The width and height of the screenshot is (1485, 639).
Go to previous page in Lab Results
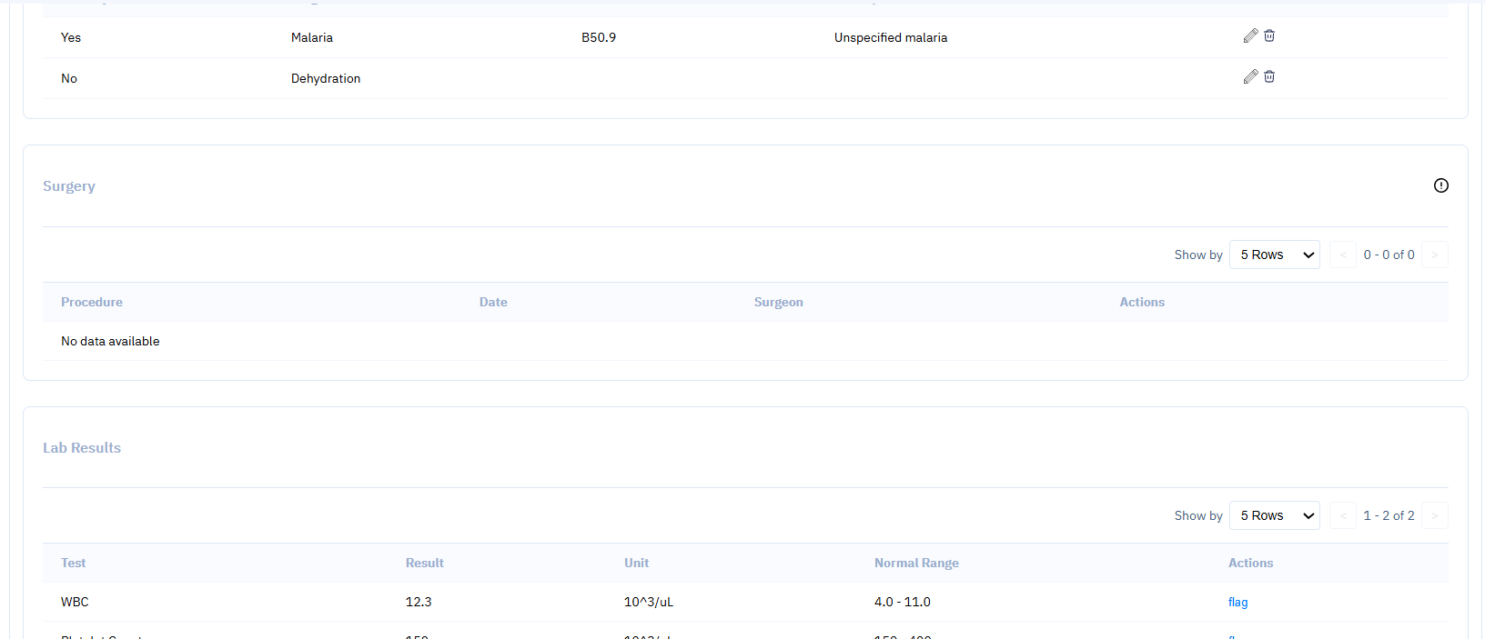pyautogui.click(x=1343, y=515)
